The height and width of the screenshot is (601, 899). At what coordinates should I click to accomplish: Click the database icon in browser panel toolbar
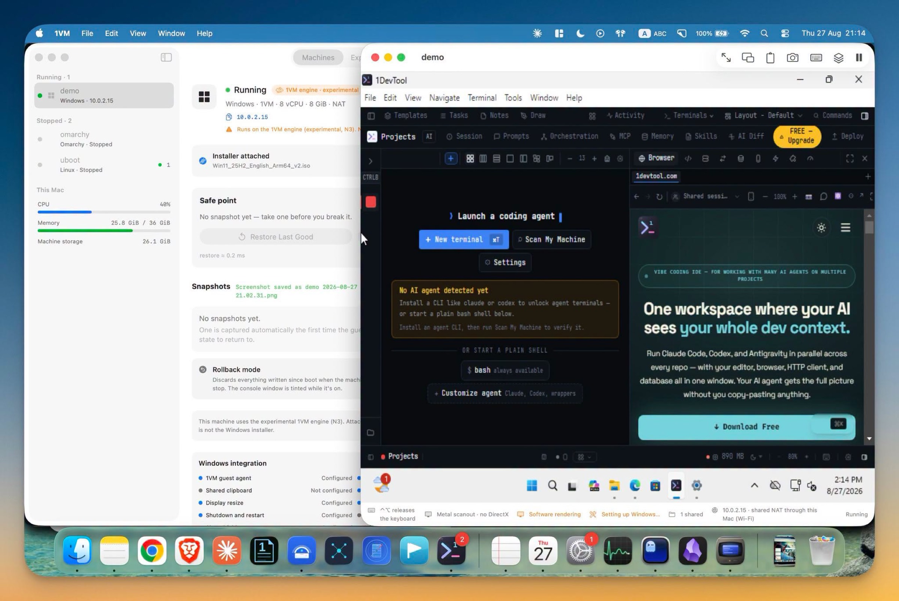(741, 158)
